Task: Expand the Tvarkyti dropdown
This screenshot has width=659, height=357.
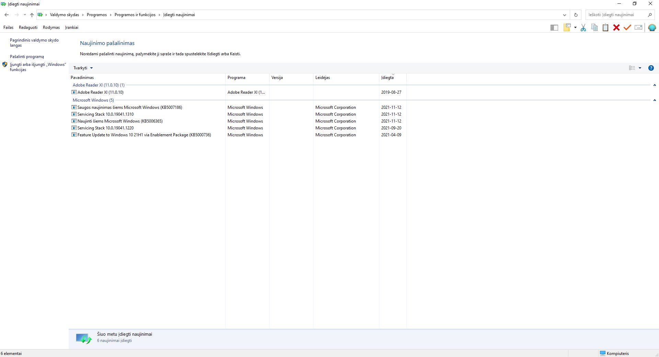Action: (x=83, y=68)
